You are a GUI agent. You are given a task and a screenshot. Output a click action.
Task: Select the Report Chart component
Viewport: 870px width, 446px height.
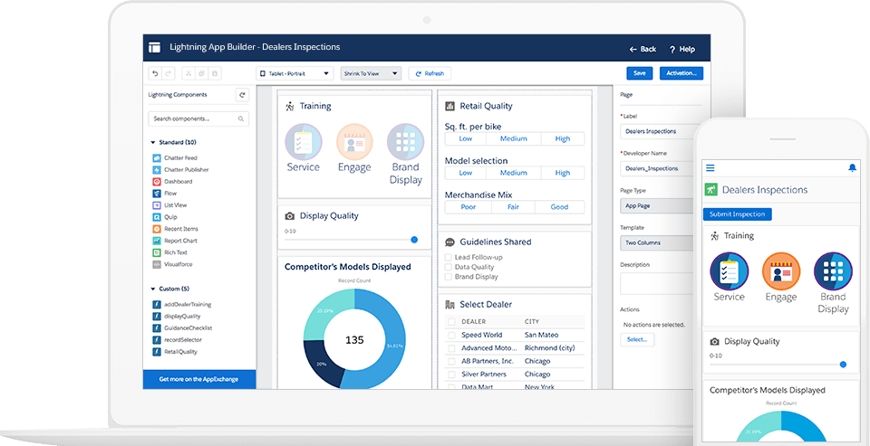[175, 241]
